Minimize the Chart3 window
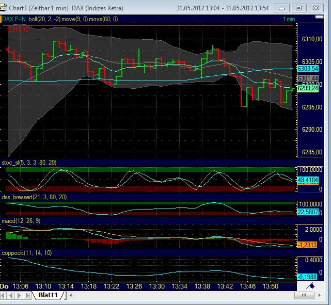This screenshot has height=305, width=331. coord(281,8)
